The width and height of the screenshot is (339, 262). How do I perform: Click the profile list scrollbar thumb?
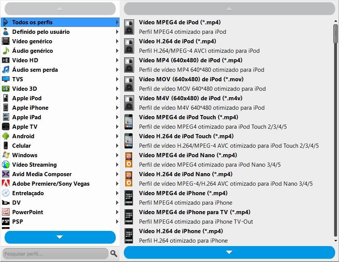click(336, 34)
